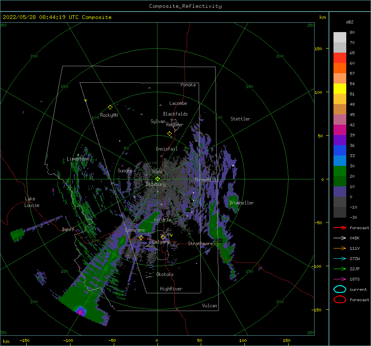Click the yellow radar-site diamond at Olds
The height and width of the screenshot is (346, 371).
pos(157,179)
